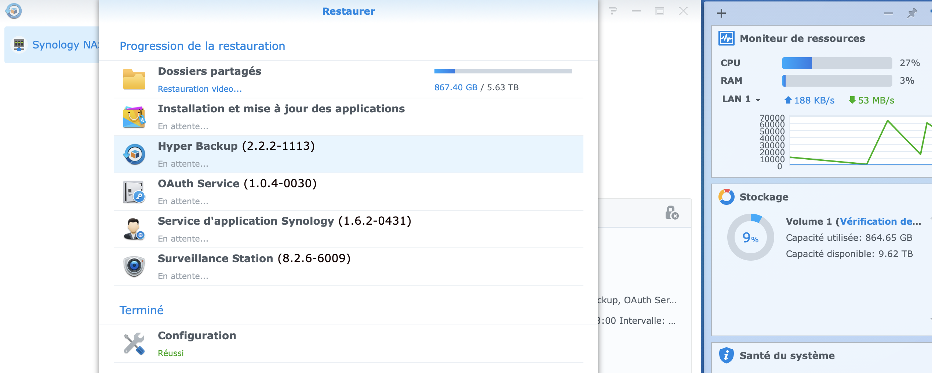Open the help question mark in Hyper Backup window
The height and width of the screenshot is (373, 932).
(x=613, y=11)
